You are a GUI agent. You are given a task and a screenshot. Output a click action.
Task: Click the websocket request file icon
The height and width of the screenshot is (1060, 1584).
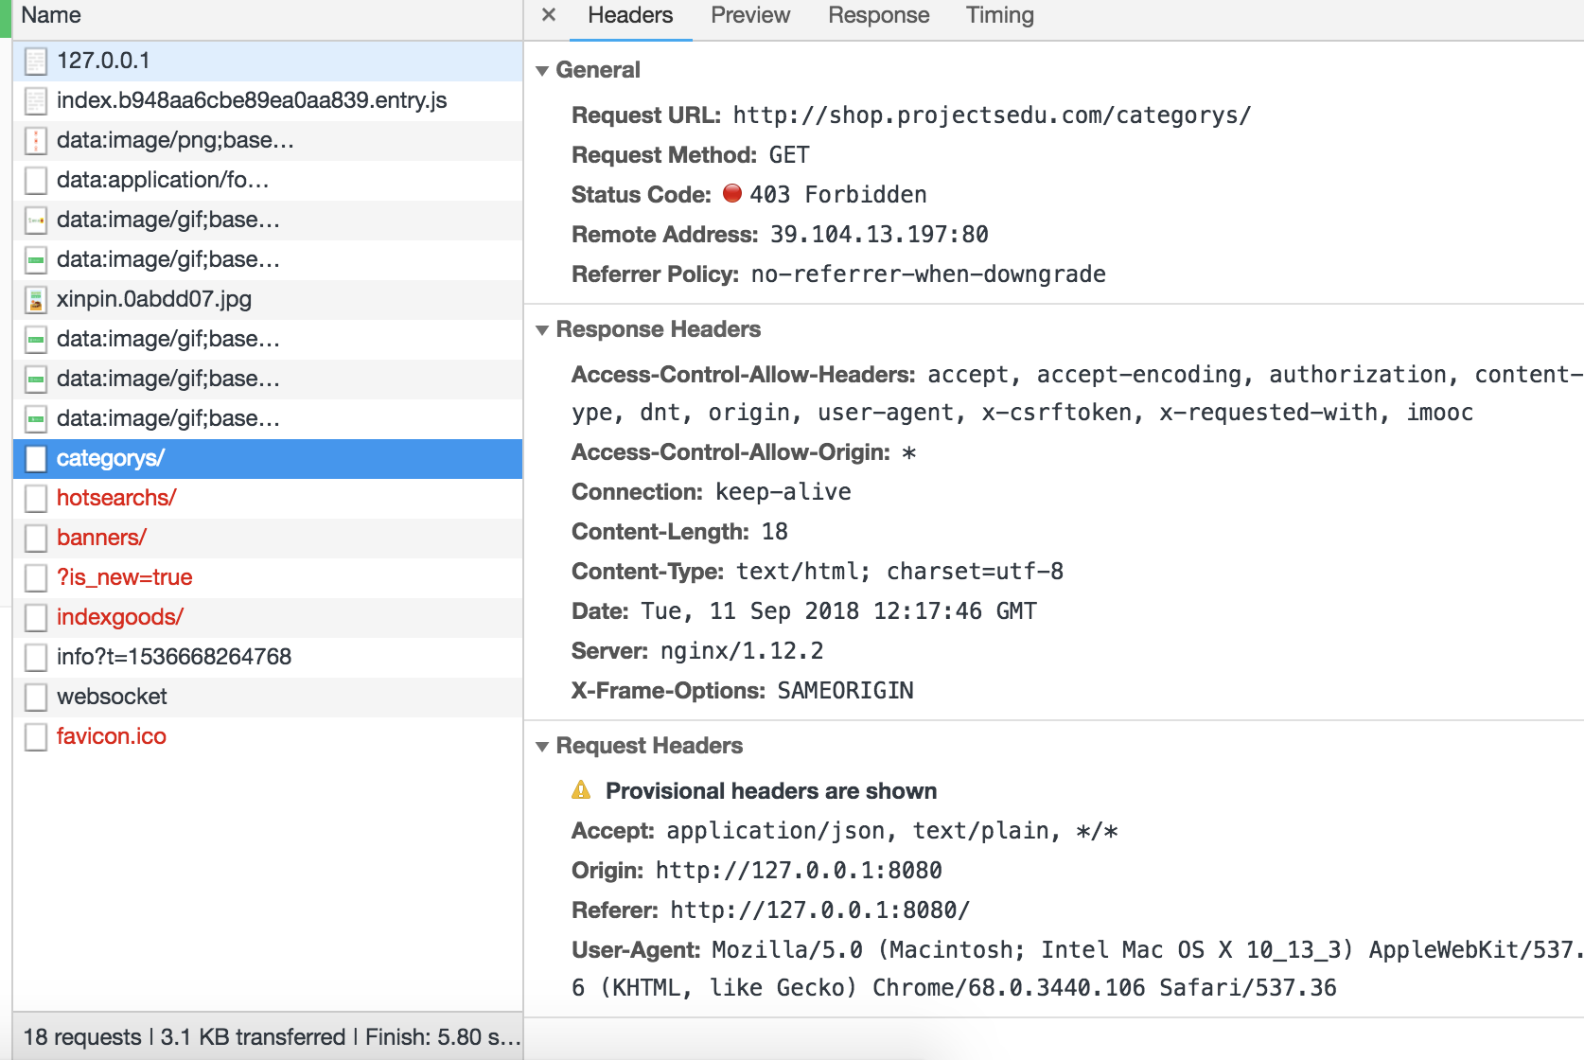(36, 698)
